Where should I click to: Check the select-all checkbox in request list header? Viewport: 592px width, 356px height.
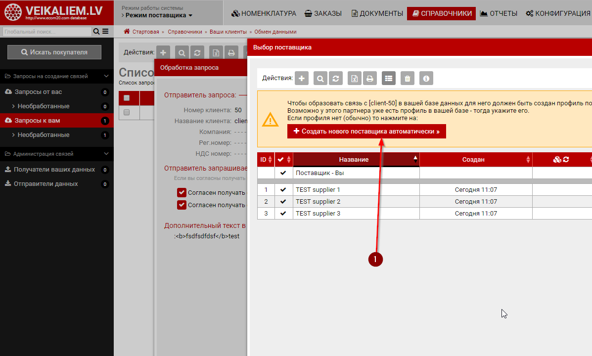pos(127,98)
